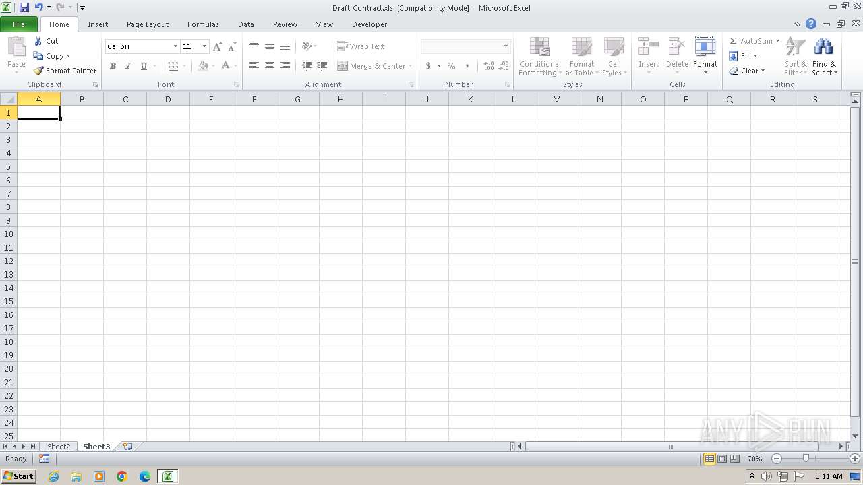The height and width of the screenshot is (485, 863).
Task: Click Decrease Indent icon
Action: (307, 66)
